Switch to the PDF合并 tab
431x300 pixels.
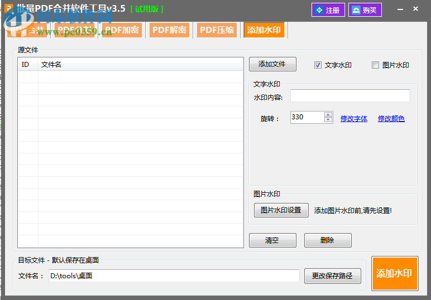point(27,30)
